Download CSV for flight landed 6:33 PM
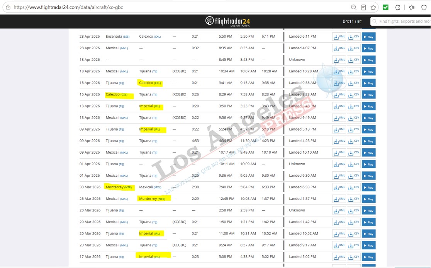This screenshot has height=268, width=431. point(354,188)
